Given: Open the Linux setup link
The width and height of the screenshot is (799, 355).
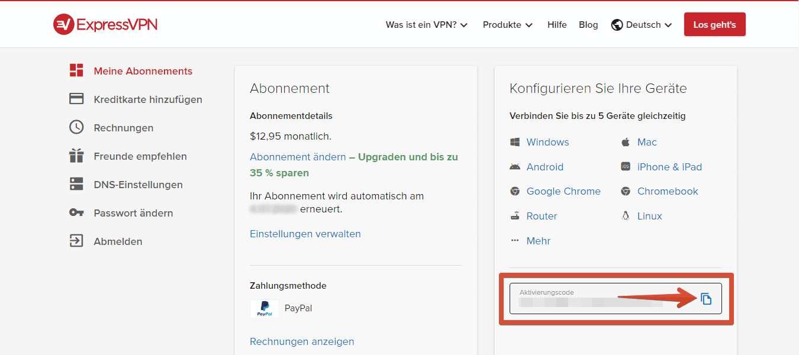Looking at the screenshot, I should [650, 216].
